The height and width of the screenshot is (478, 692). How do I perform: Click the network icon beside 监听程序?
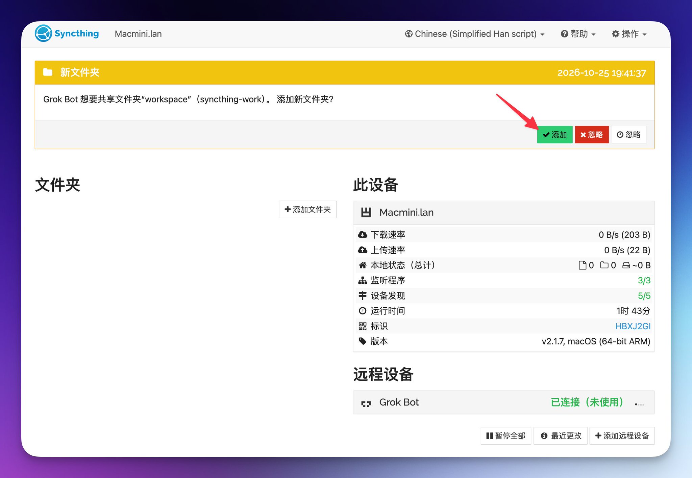363,280
